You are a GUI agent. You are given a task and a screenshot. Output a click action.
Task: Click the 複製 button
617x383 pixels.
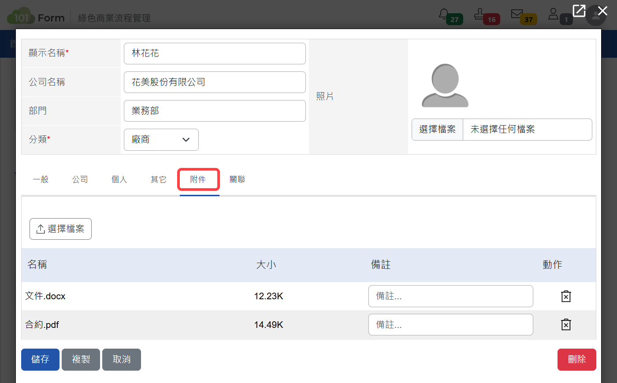click(81, 360)
